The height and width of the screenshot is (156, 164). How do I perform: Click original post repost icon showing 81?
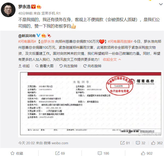tap(125, 143)
